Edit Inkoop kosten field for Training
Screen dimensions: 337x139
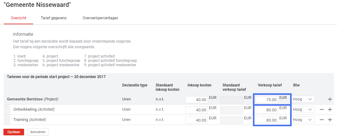(197, 120)
